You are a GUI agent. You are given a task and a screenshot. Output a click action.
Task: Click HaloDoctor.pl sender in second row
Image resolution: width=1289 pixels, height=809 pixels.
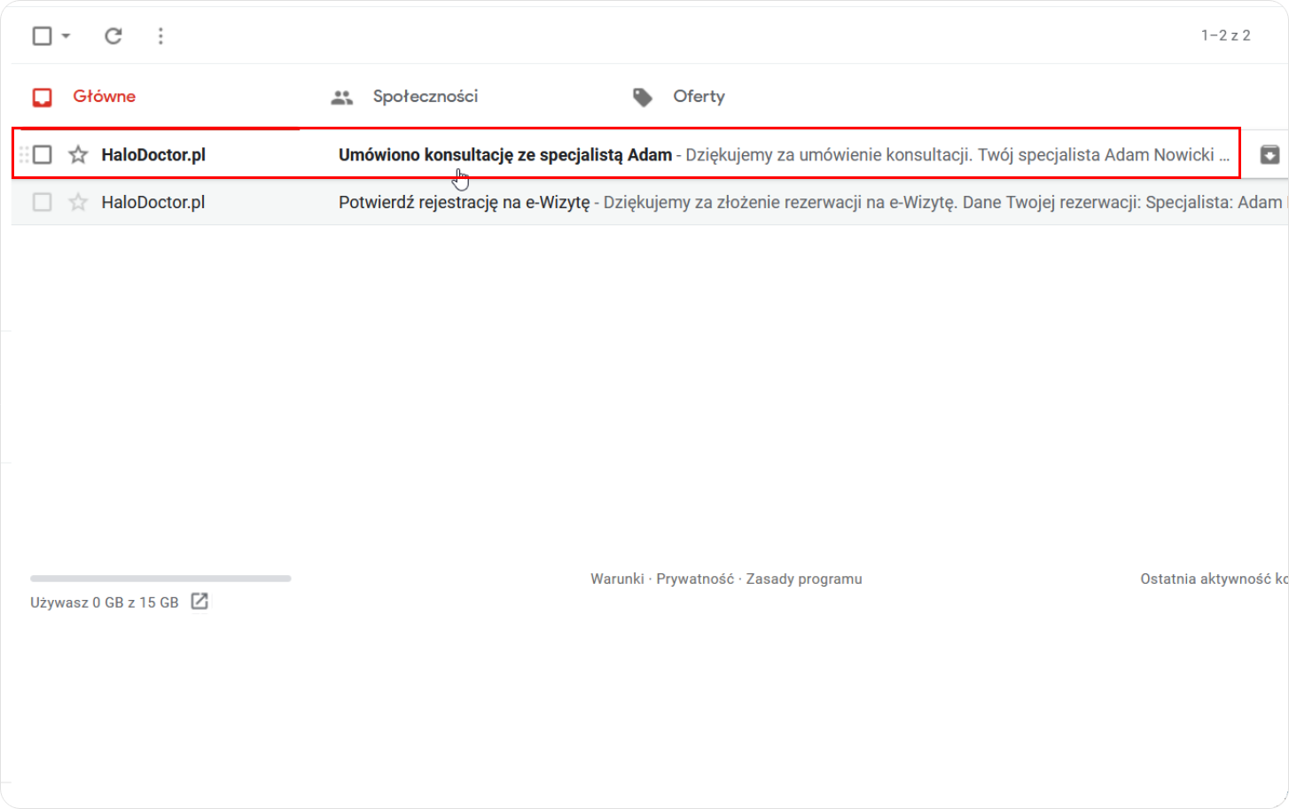click(153, 202)
